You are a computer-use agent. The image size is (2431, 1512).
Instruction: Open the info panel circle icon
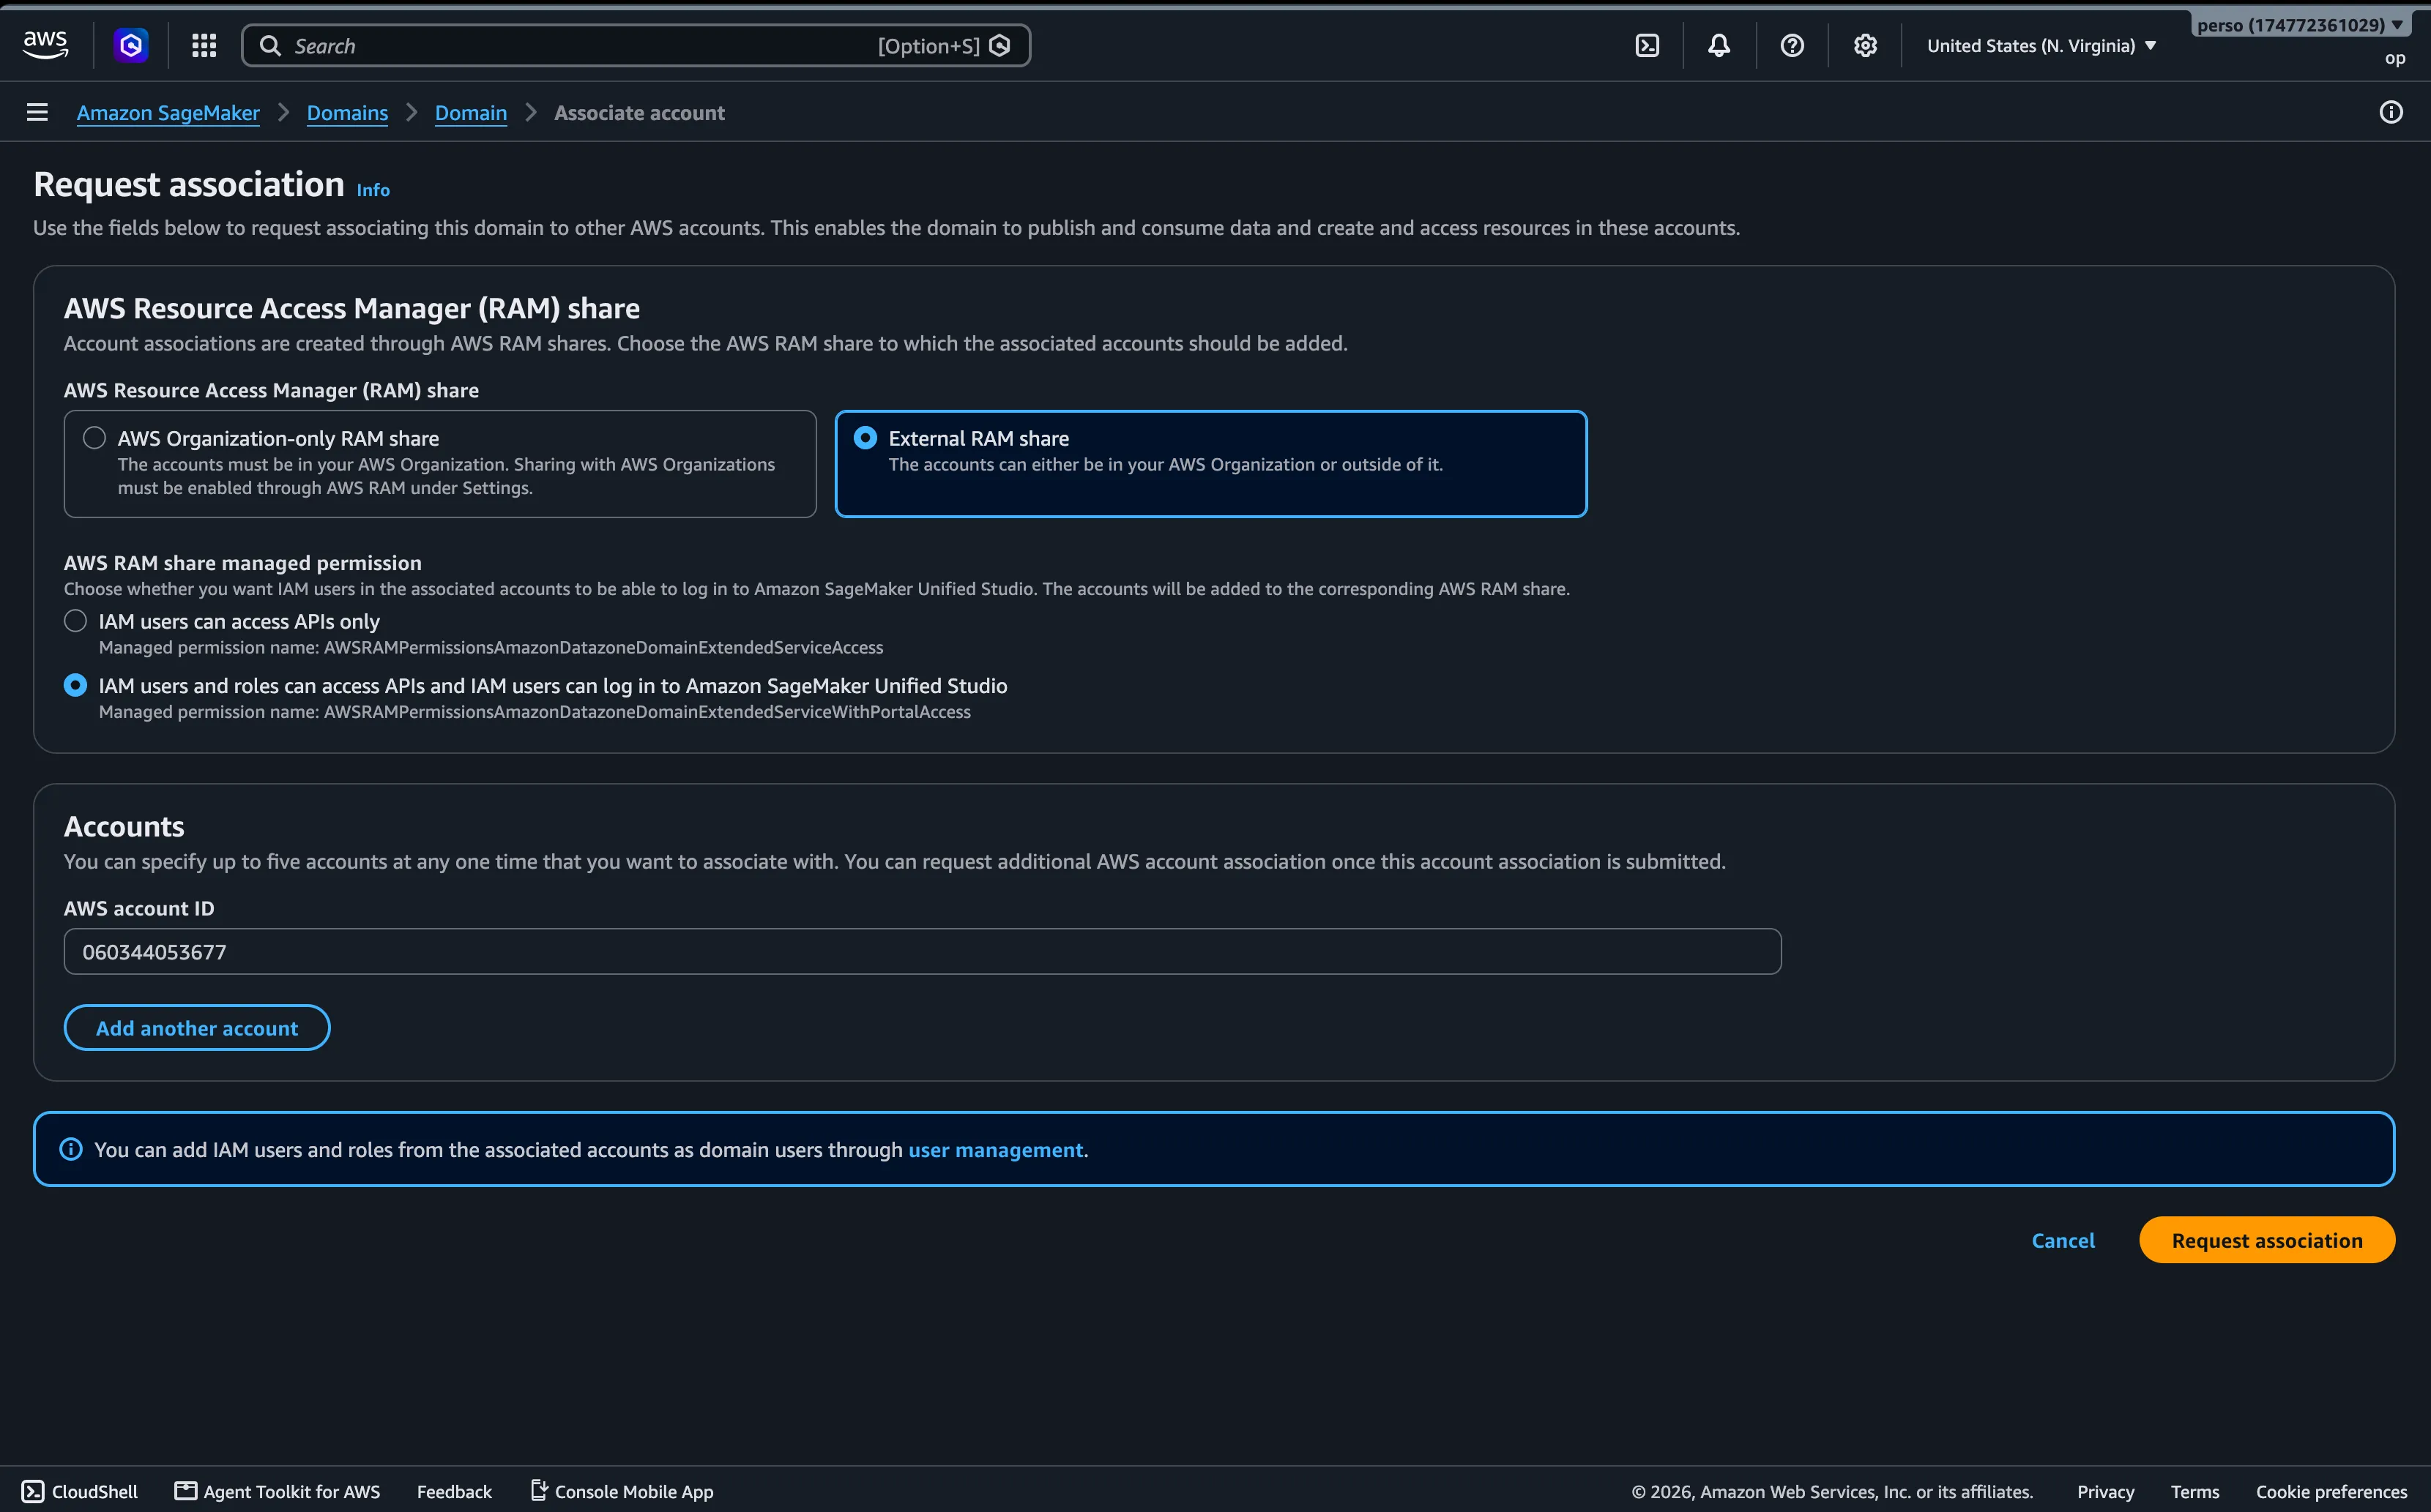tap(2391, 112)
